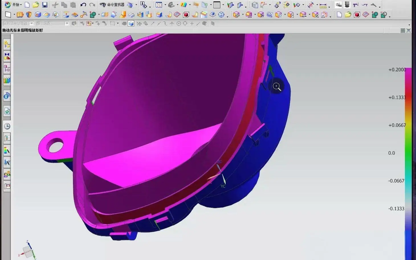Open the Part Navigator panel
The image size is (416, 260).
point(7,68)
